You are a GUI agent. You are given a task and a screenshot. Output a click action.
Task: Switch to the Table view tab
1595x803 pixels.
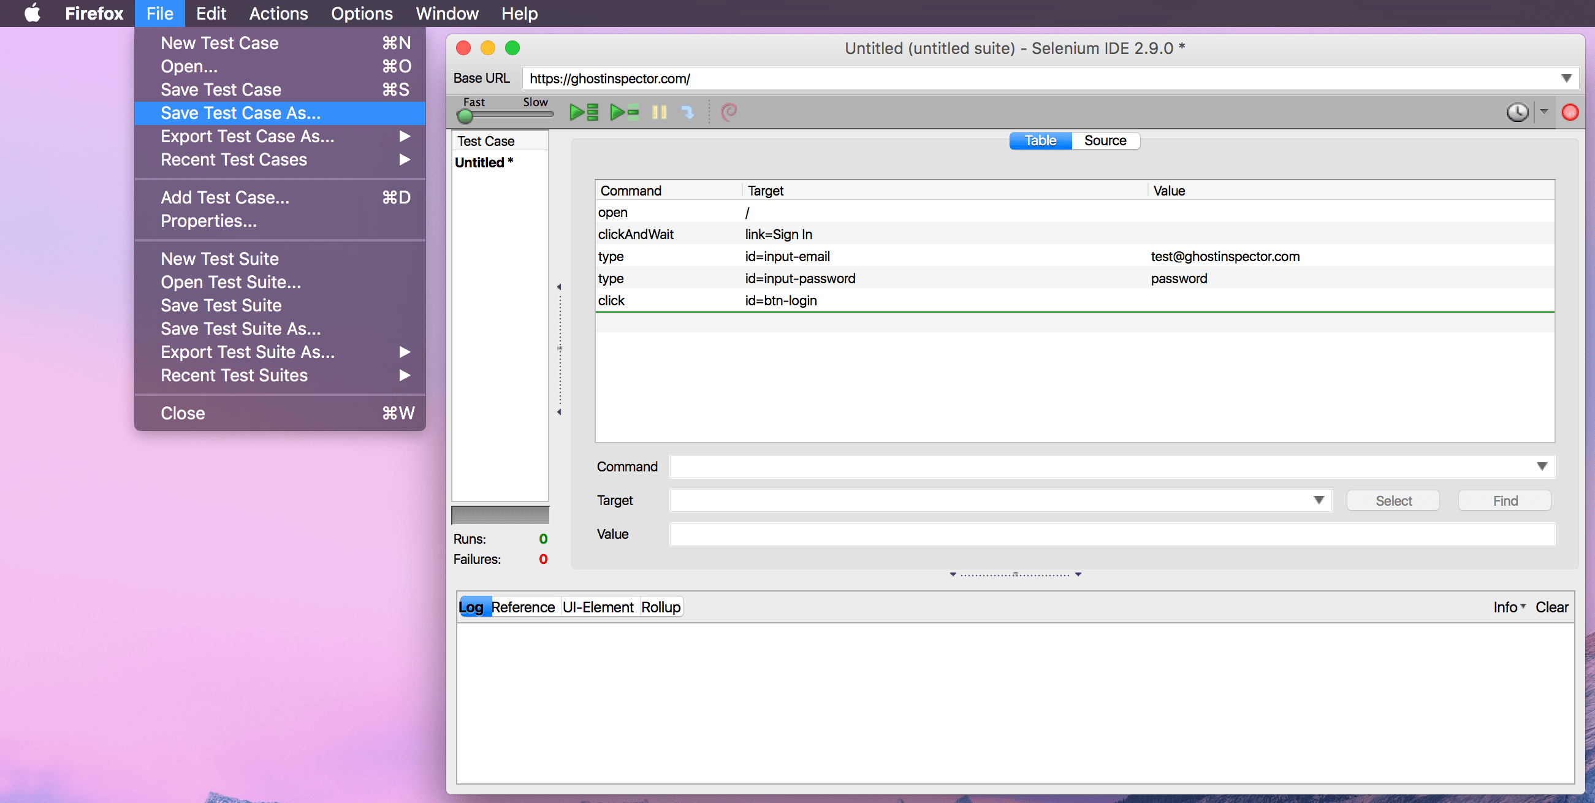pos(1040,140)
